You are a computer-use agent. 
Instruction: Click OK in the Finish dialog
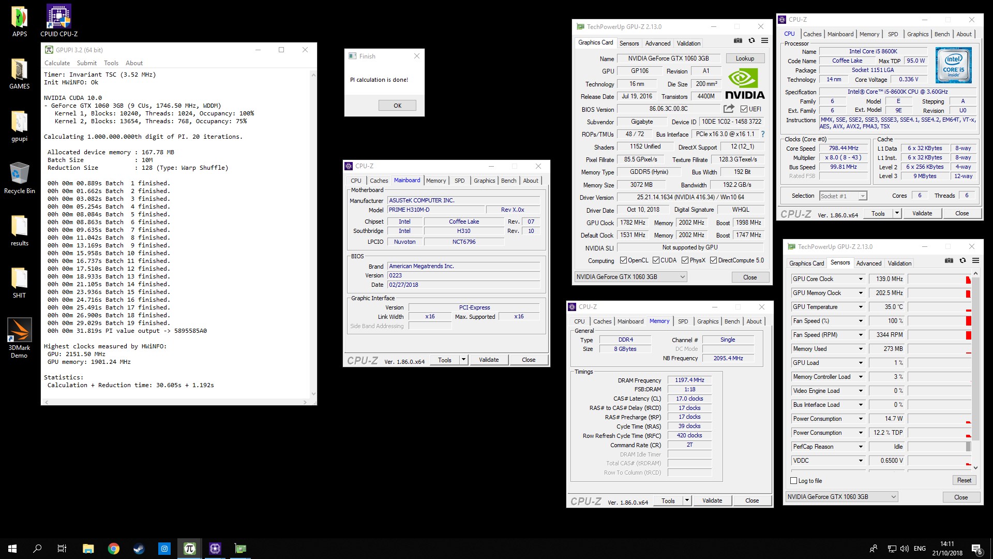pos(397,106)
